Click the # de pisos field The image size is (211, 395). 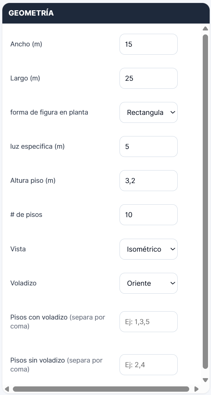pyautogui.click(x=148, y=215)
